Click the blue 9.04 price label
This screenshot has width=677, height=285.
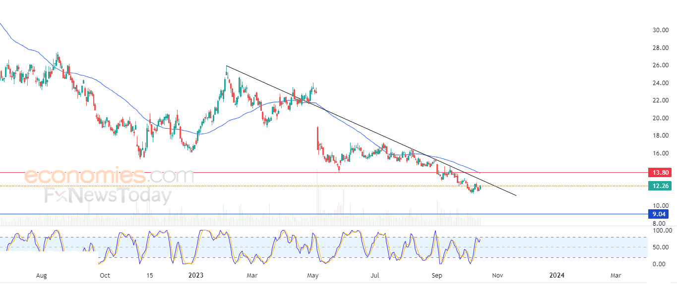coord(658,214)
